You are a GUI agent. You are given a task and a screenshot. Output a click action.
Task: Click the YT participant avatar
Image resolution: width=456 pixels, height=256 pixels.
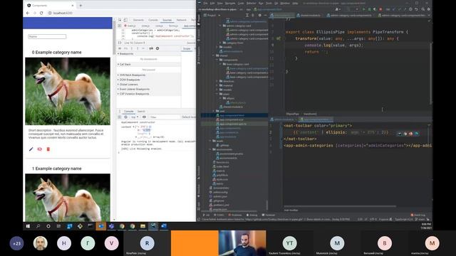pyautogui.click(x=290, y=243)
